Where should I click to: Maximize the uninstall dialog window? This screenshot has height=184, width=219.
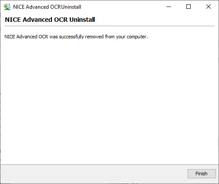coord(188,7)
